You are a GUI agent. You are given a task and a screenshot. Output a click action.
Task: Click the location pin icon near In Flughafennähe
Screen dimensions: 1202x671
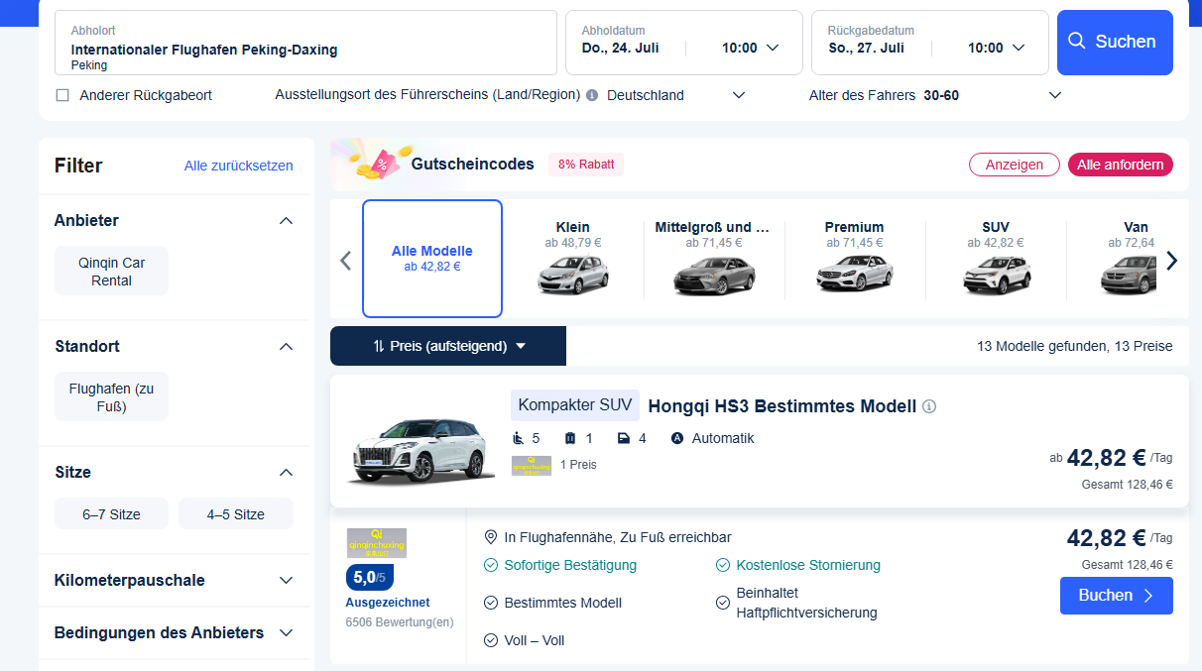(490, 537)
